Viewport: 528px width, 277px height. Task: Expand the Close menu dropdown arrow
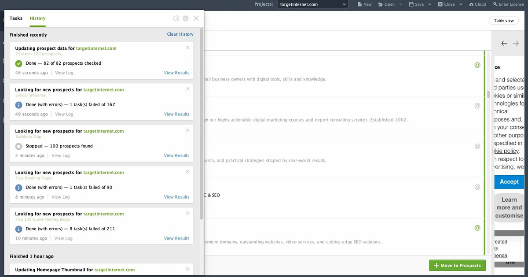pyautogui.click(x=461, y=4)
